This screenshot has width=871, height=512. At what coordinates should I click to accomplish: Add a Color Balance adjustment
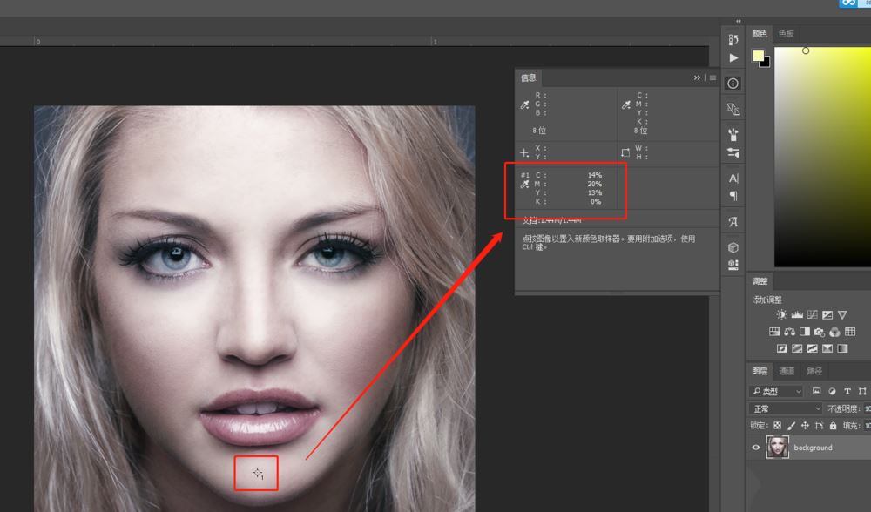789,332
